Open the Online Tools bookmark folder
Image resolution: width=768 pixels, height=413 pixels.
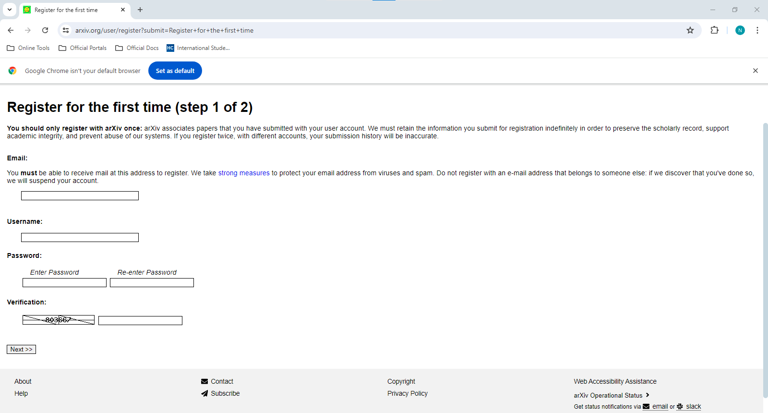pyautogui.click(x=28, y=48)
